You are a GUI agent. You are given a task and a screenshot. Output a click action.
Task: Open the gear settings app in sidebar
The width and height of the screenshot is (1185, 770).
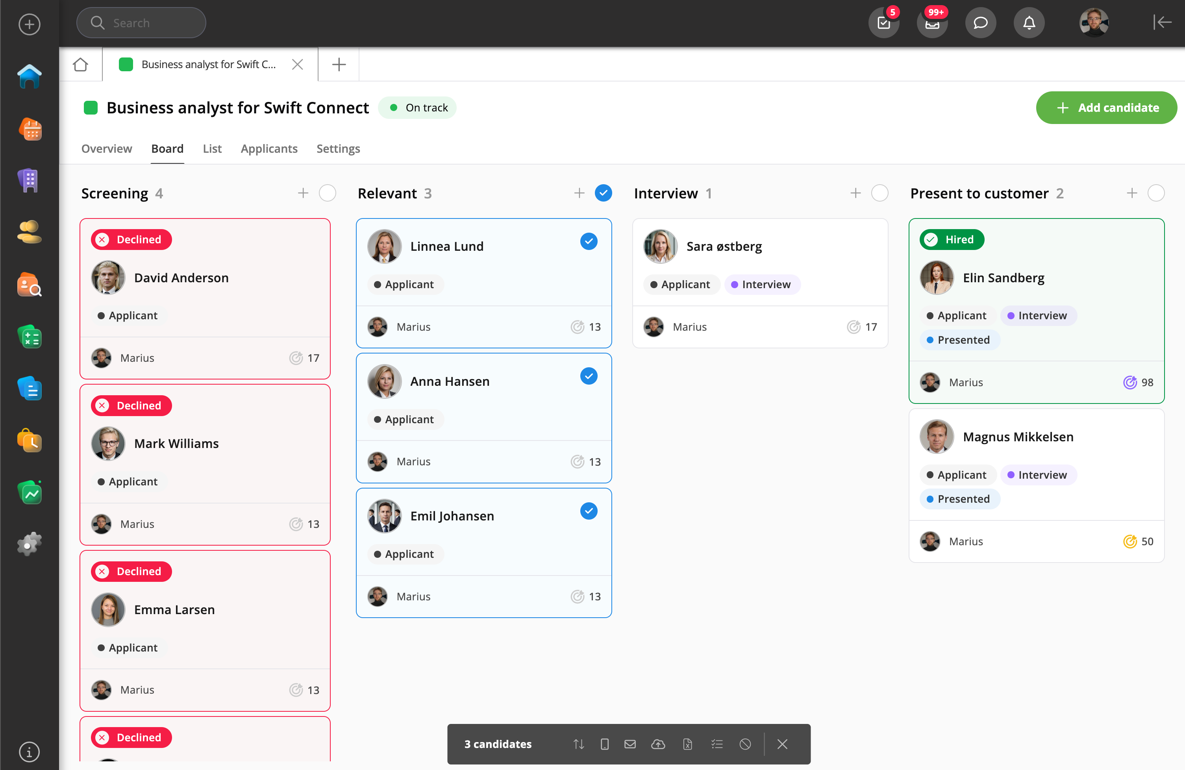point(30,544)
